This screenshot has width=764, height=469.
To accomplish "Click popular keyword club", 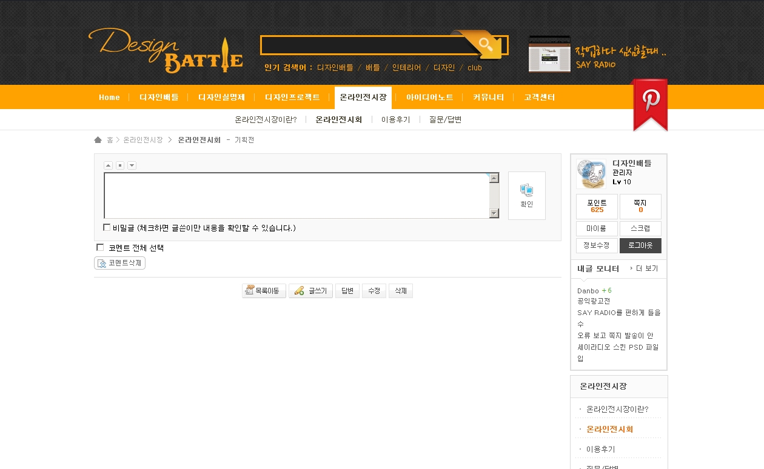I will tap(475, 68).
